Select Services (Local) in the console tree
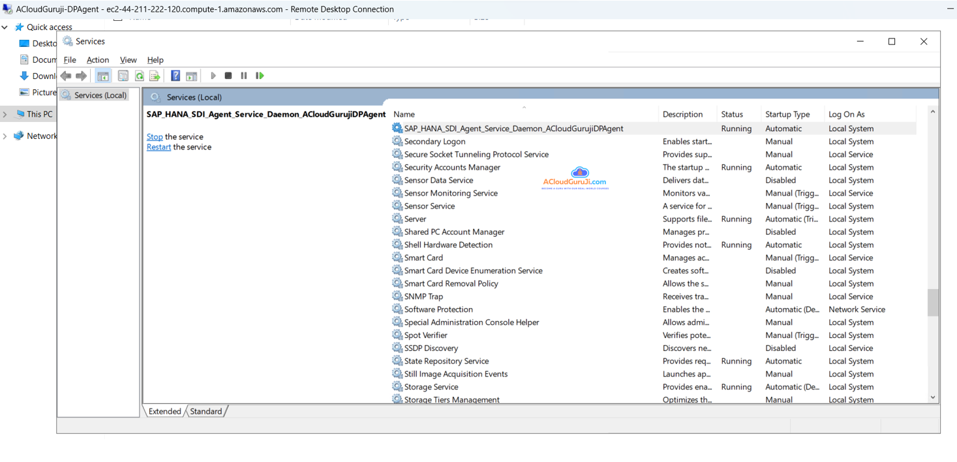This screenshot has width=957, height=462. (x=100, y=95)
